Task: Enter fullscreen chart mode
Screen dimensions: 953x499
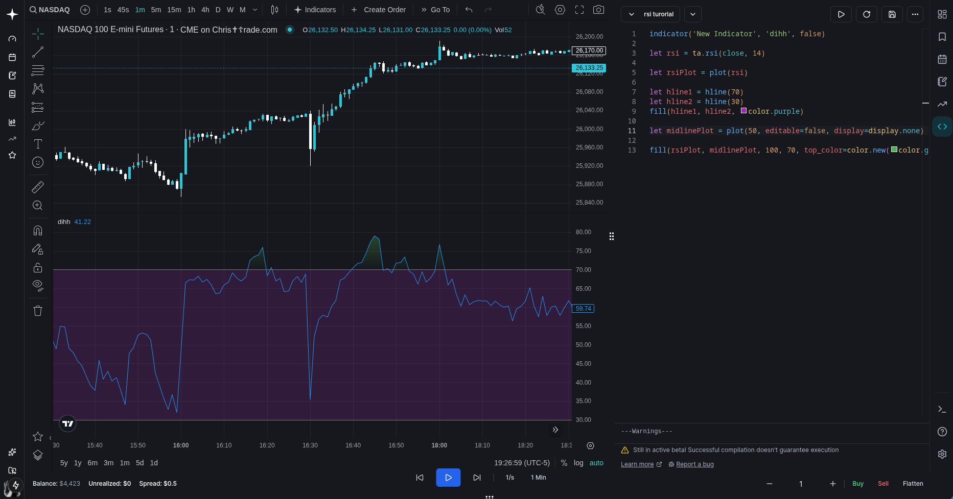Action: 579,10
